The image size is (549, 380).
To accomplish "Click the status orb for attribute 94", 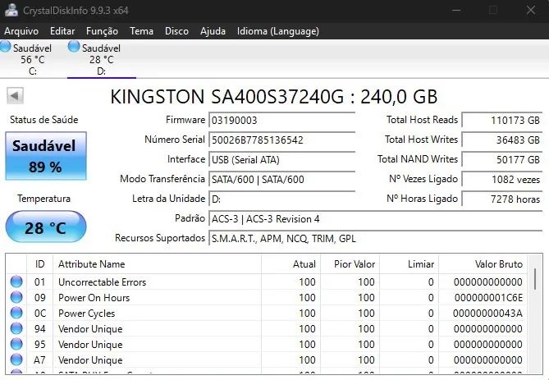I will click(16, 328).
